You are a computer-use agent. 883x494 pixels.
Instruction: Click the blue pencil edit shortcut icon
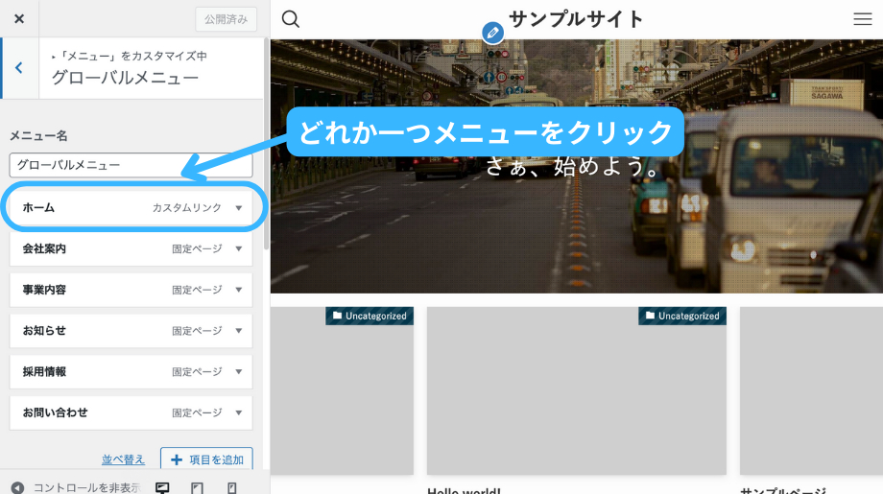(492, 33)
